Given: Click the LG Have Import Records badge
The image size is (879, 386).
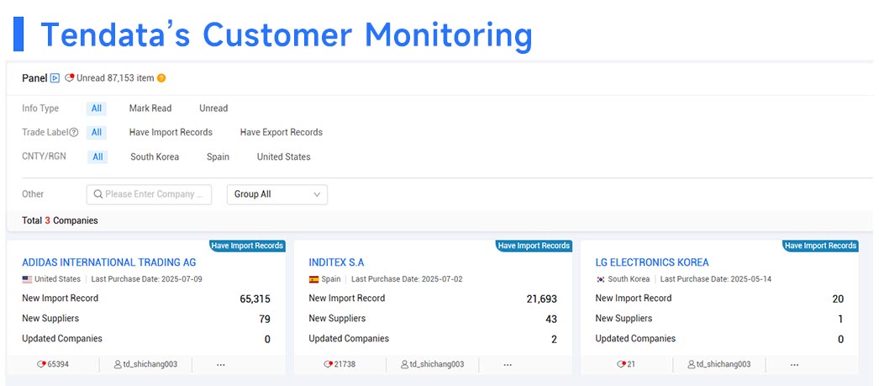Looking at the screenshot, I should coord(821,246).
